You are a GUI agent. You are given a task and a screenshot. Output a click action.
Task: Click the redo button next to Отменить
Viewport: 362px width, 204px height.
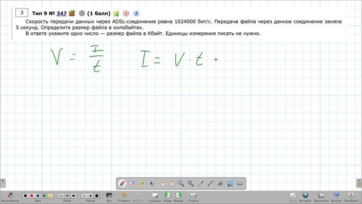[x=138, y=197]
